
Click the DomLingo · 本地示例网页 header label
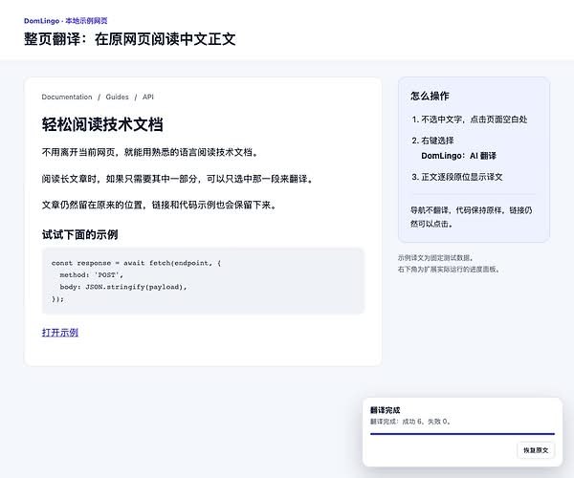pyautogui.click(x=65, y=21)
